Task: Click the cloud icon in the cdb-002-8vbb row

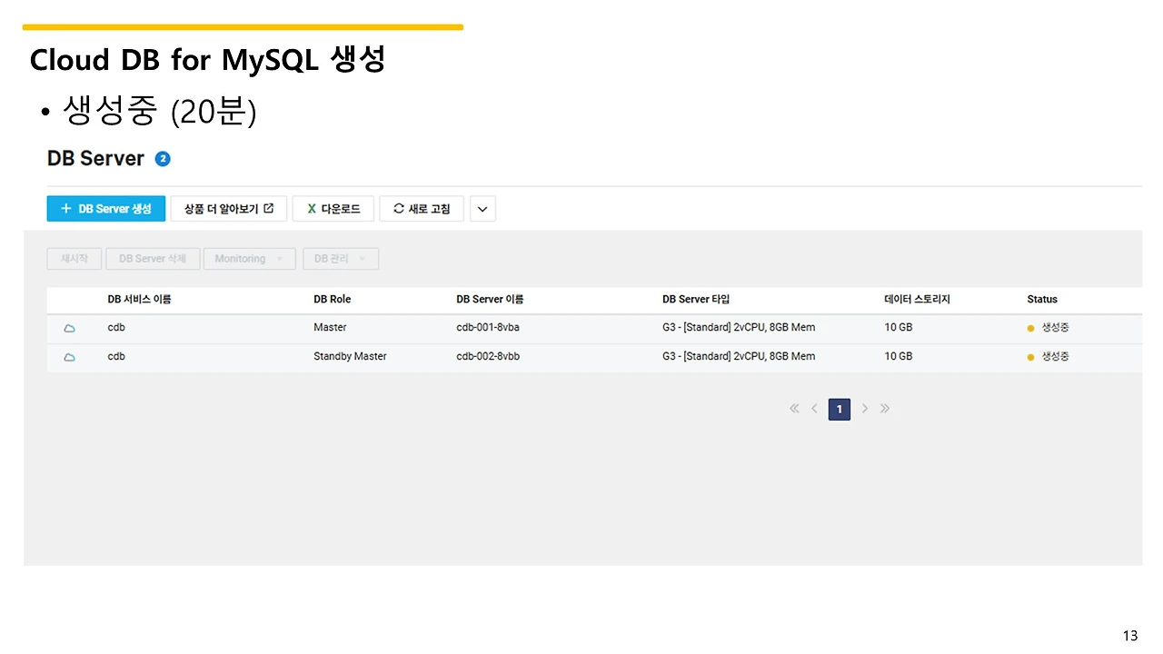Action: point(69,357)
